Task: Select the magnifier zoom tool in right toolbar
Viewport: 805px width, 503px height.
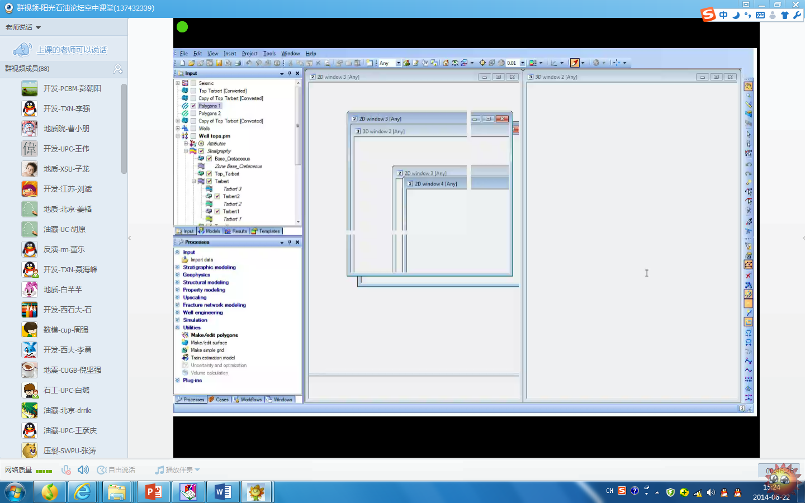Action: [748, 96]
